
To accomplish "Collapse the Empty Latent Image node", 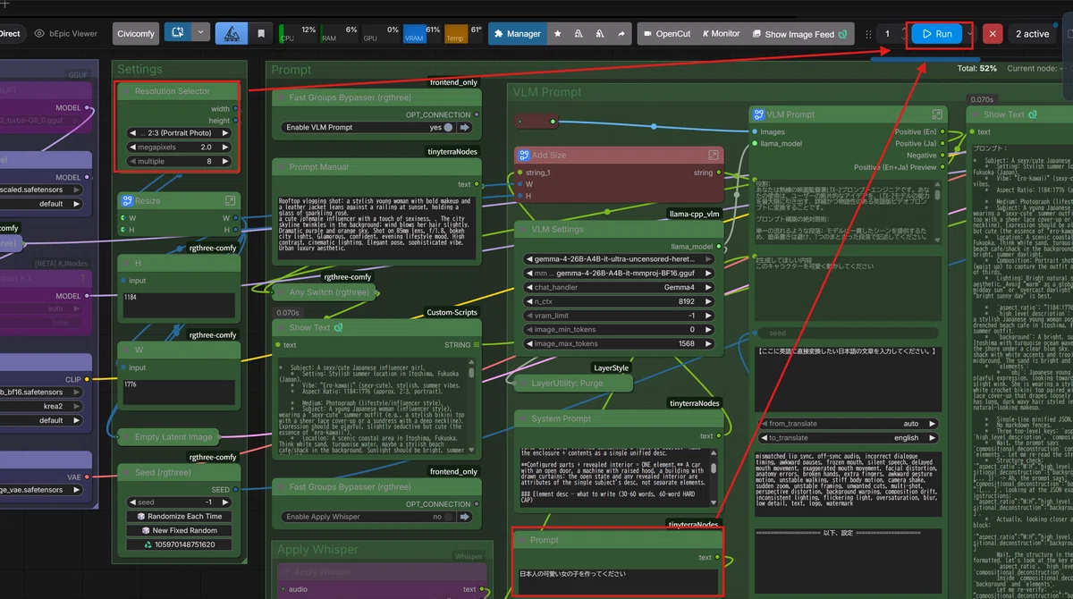I will (x=126, y=437).
